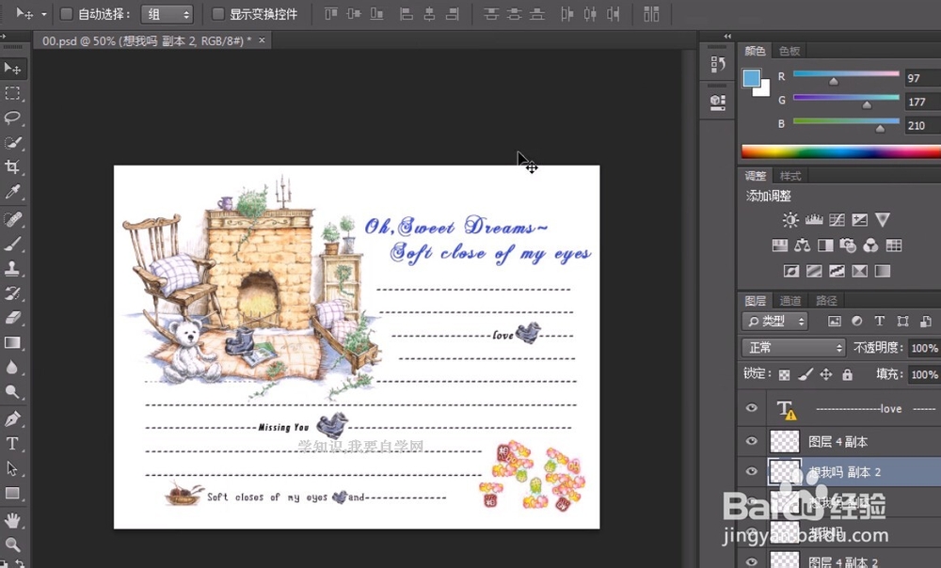This screenshot has height=568, width=941.
Task: Toggle lock position
Action: click(x=826, y=375)
